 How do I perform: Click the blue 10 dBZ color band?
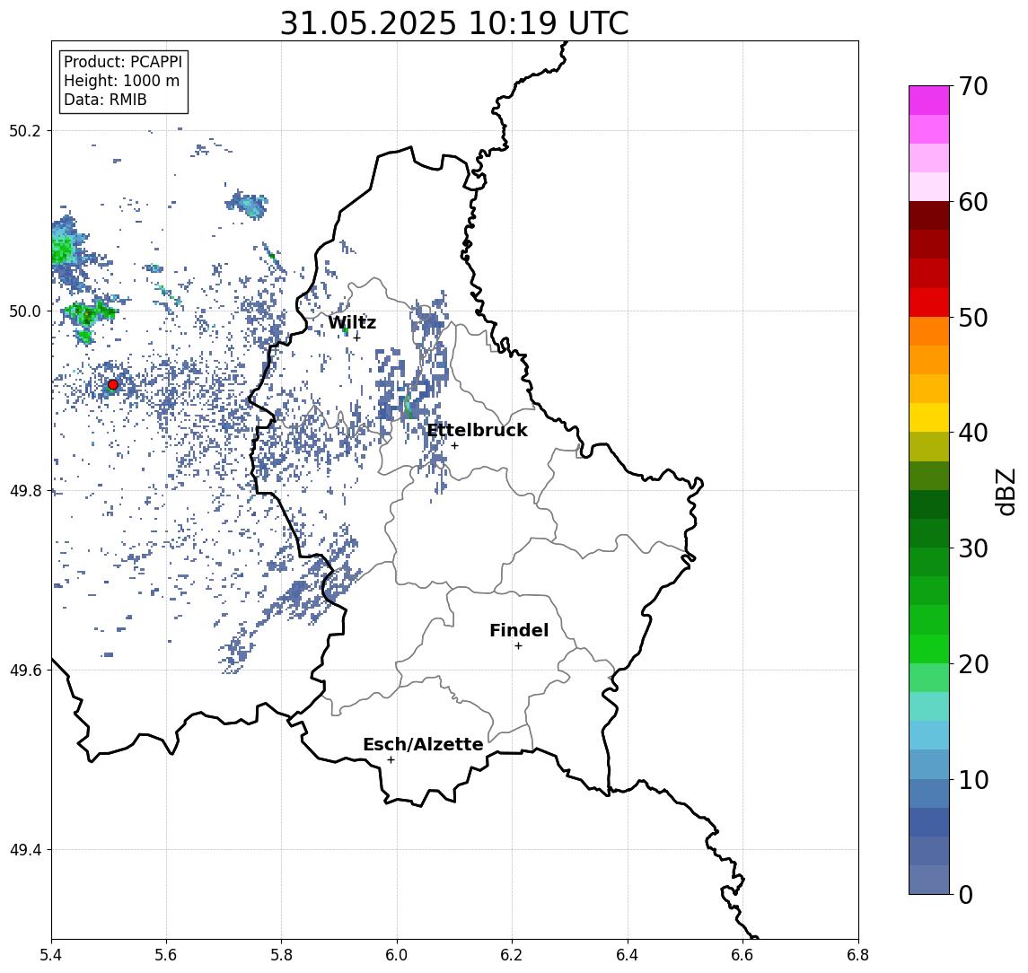coord(929,793)
